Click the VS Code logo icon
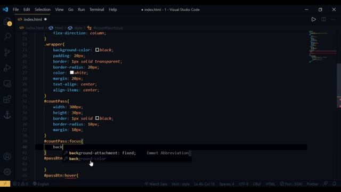 pyautogui.click(x=5, y=10)
